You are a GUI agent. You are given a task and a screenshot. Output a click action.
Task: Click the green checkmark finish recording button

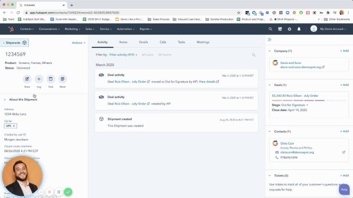tap(68, 192)
